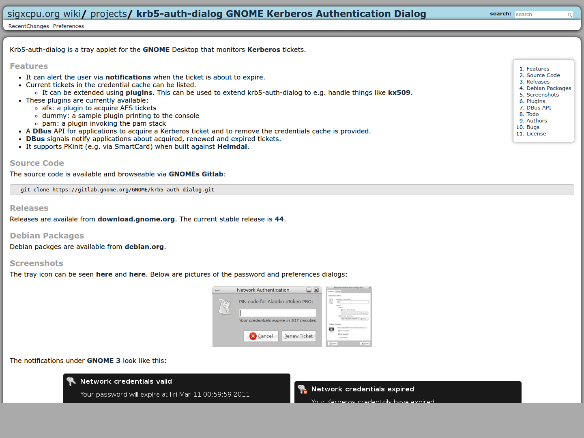The image size is (584, 438).
Task: Go to the projects breadcrumb link
Action: 109,14
